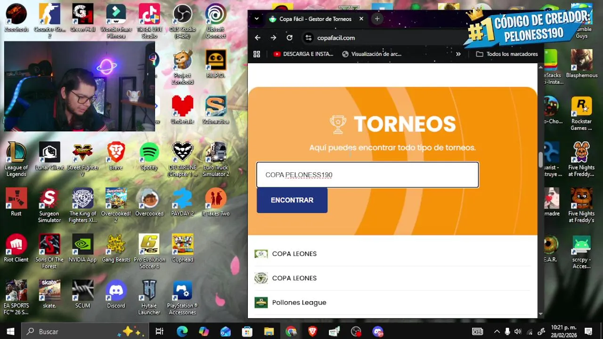Select the Cuphead desktop shortcut
Screen dimensions: 603x339
click(182, 248)
